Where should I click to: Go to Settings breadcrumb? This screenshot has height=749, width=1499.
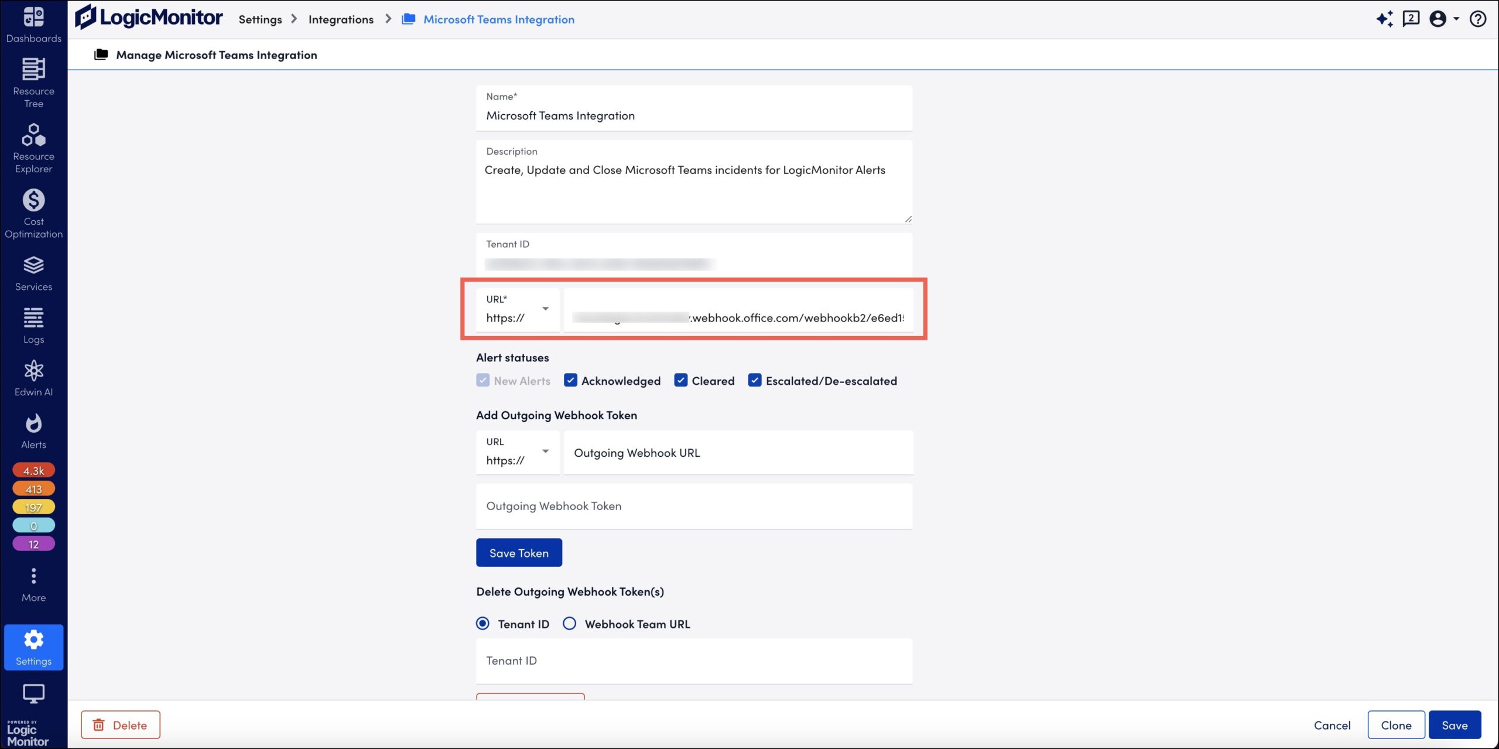260,19
